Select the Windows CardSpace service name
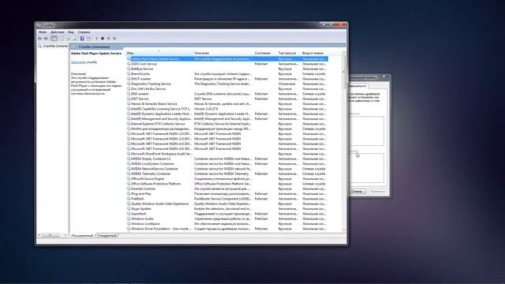The width and height of the screenshot is (505, 284). [145, 224]
